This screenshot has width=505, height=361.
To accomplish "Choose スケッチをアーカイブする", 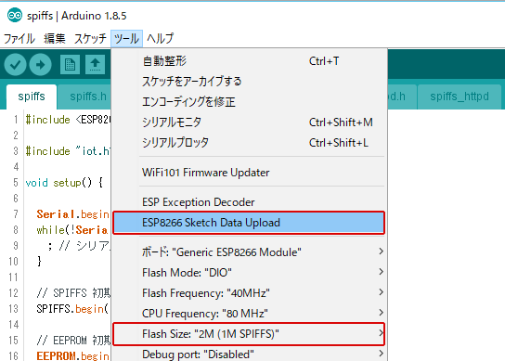I will point(250,81).
